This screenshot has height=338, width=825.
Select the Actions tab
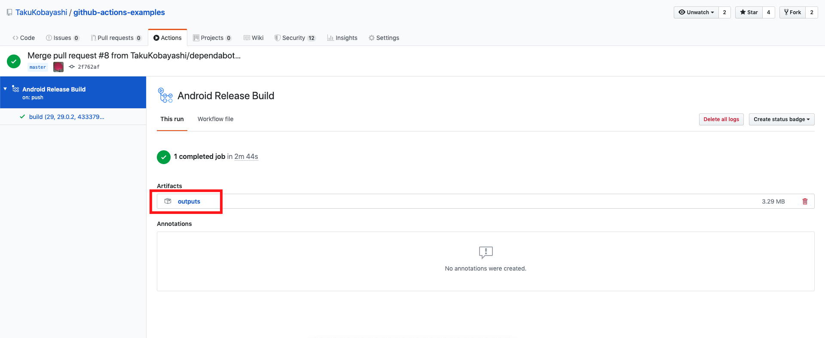tap(168, 38)
